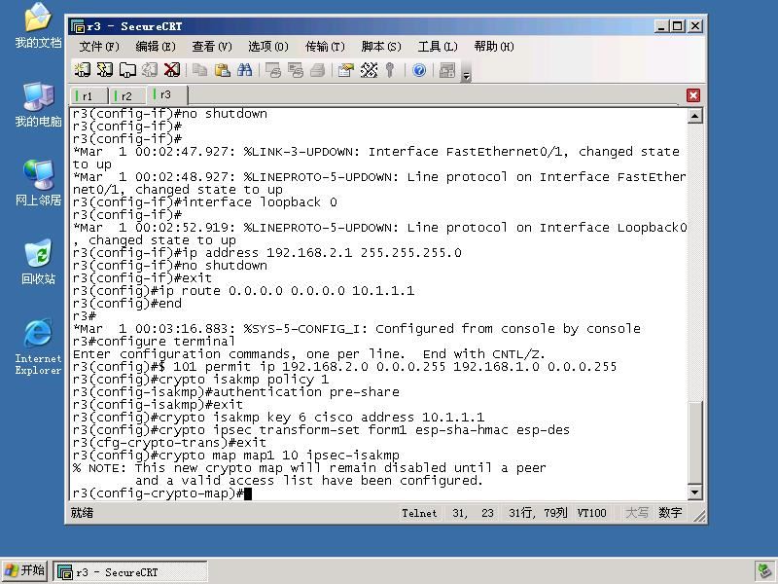778x584 pixels.
Task: Click the toolbar icon after Help
Action: (447, 70)
